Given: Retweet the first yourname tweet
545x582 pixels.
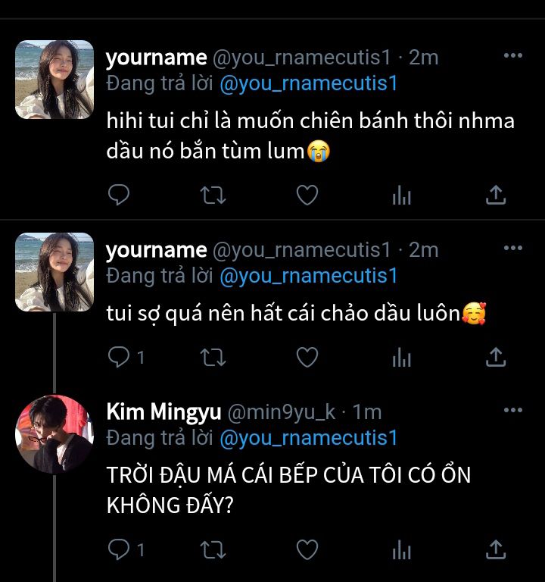Looking at the screenshot, I should click(213, 196).
